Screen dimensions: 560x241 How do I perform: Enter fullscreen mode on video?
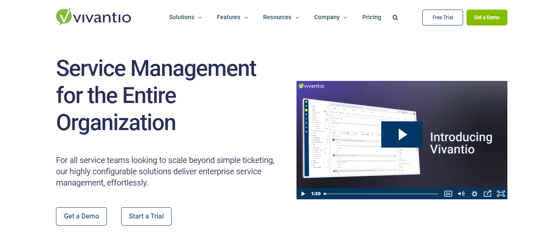(501, 193)
